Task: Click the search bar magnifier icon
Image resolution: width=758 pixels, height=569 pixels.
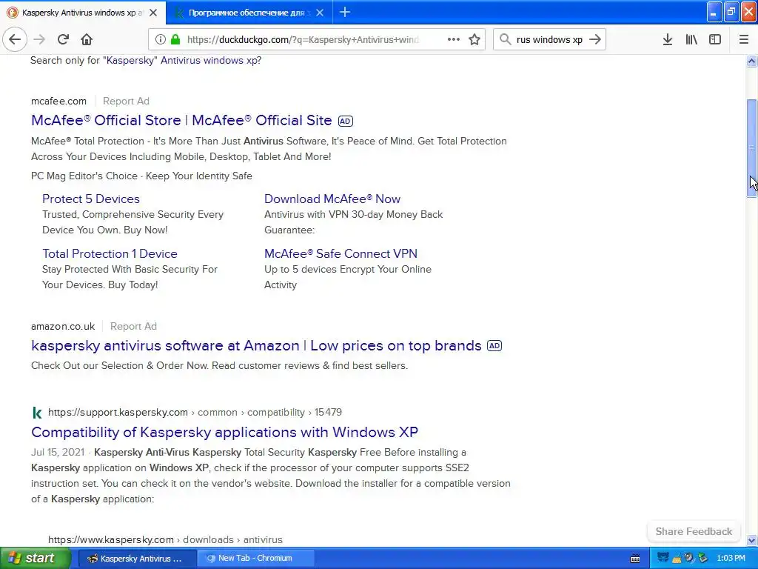Action: 505,40
